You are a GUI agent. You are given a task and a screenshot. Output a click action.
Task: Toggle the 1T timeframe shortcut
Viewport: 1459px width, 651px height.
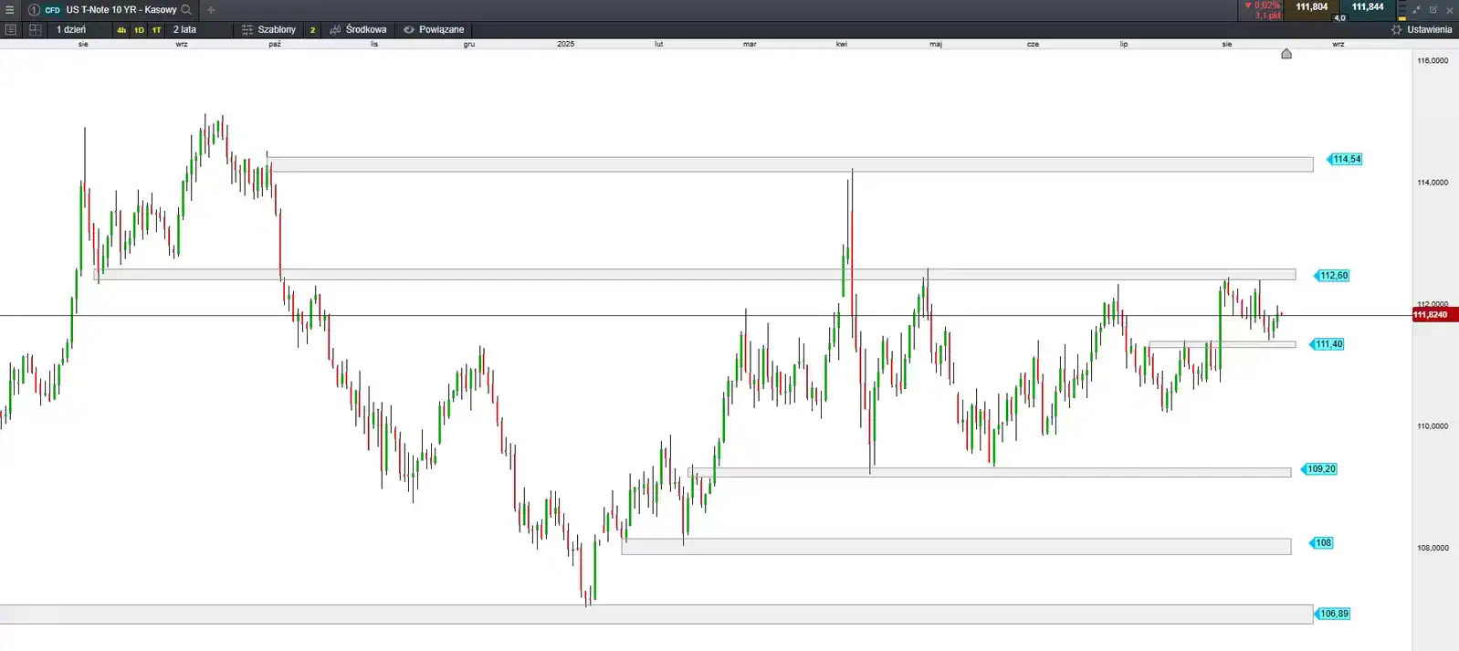[156, 30]
